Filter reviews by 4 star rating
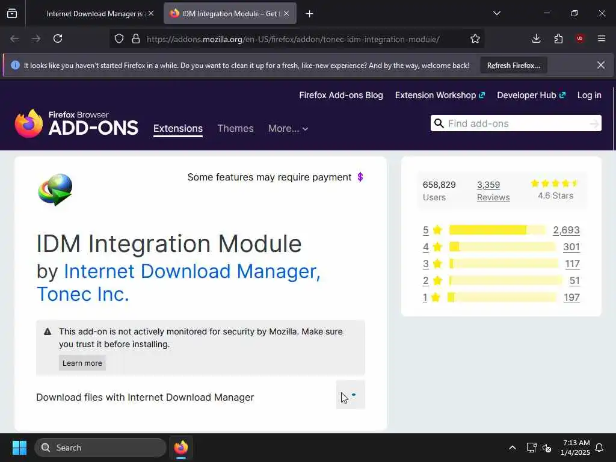616x462 pixels. point(425,247)
